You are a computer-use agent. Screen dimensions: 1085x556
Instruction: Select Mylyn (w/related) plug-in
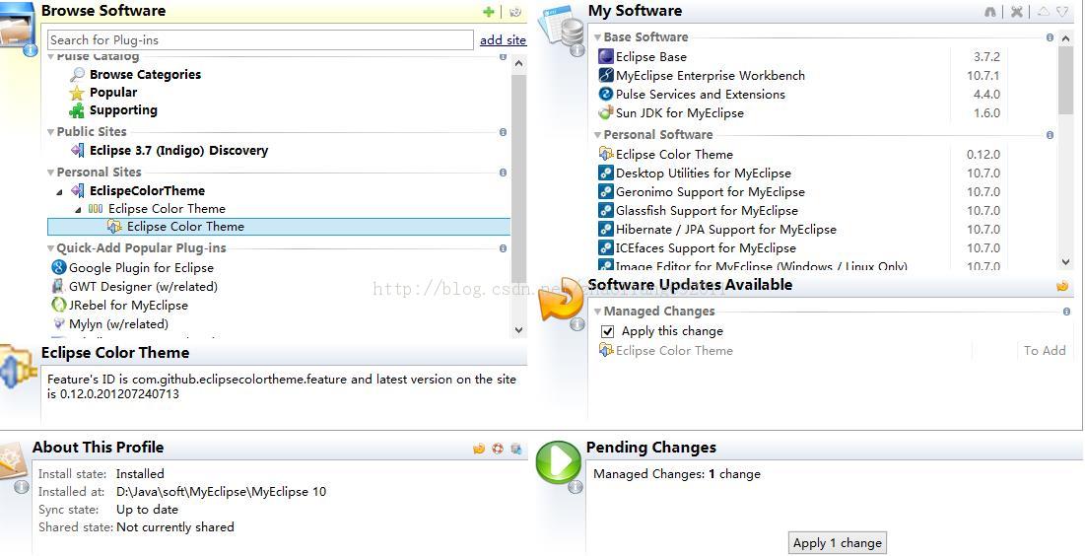[118, 324]
